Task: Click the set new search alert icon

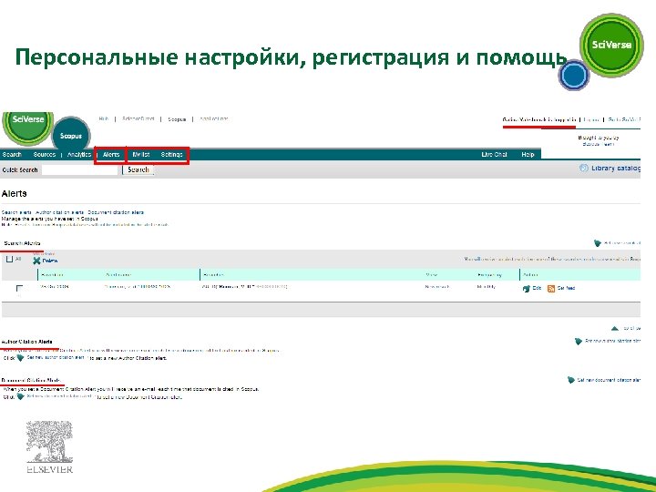Action: click(x=598, y=243)
